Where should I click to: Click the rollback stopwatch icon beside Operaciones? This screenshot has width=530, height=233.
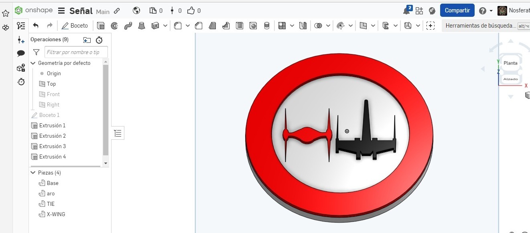coord(99,40)
